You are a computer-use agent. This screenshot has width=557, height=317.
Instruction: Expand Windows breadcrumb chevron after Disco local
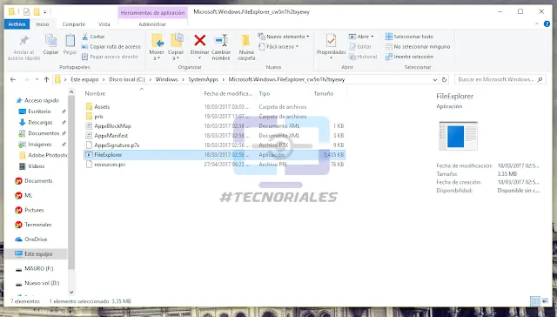click(151, 79)
